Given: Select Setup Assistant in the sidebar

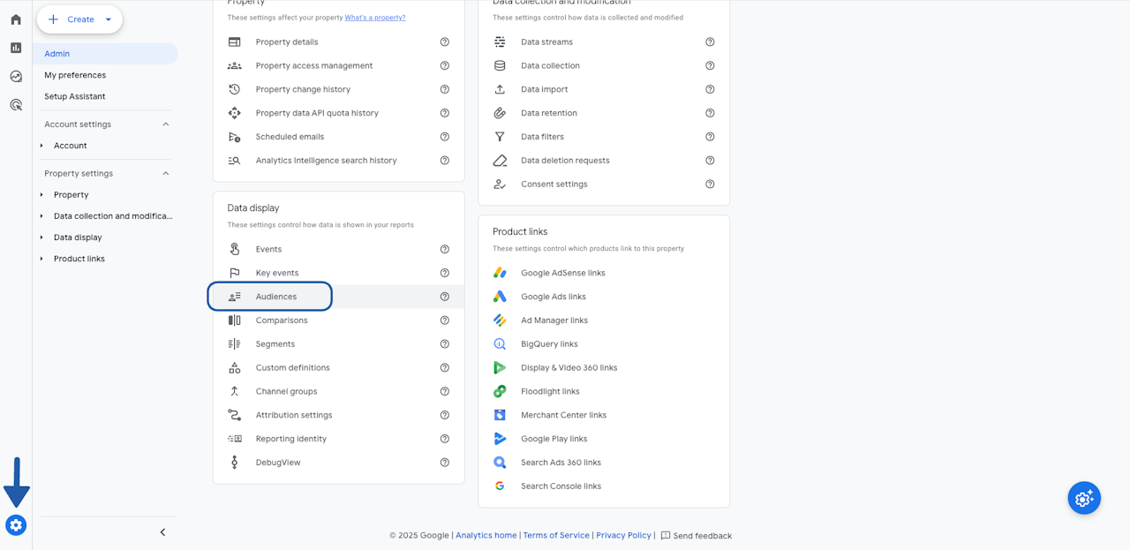Looking at the screenshot, I should (75, 96).
